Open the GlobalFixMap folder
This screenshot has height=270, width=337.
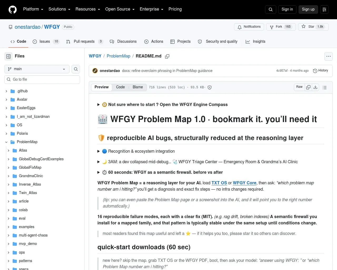[30, 167]
